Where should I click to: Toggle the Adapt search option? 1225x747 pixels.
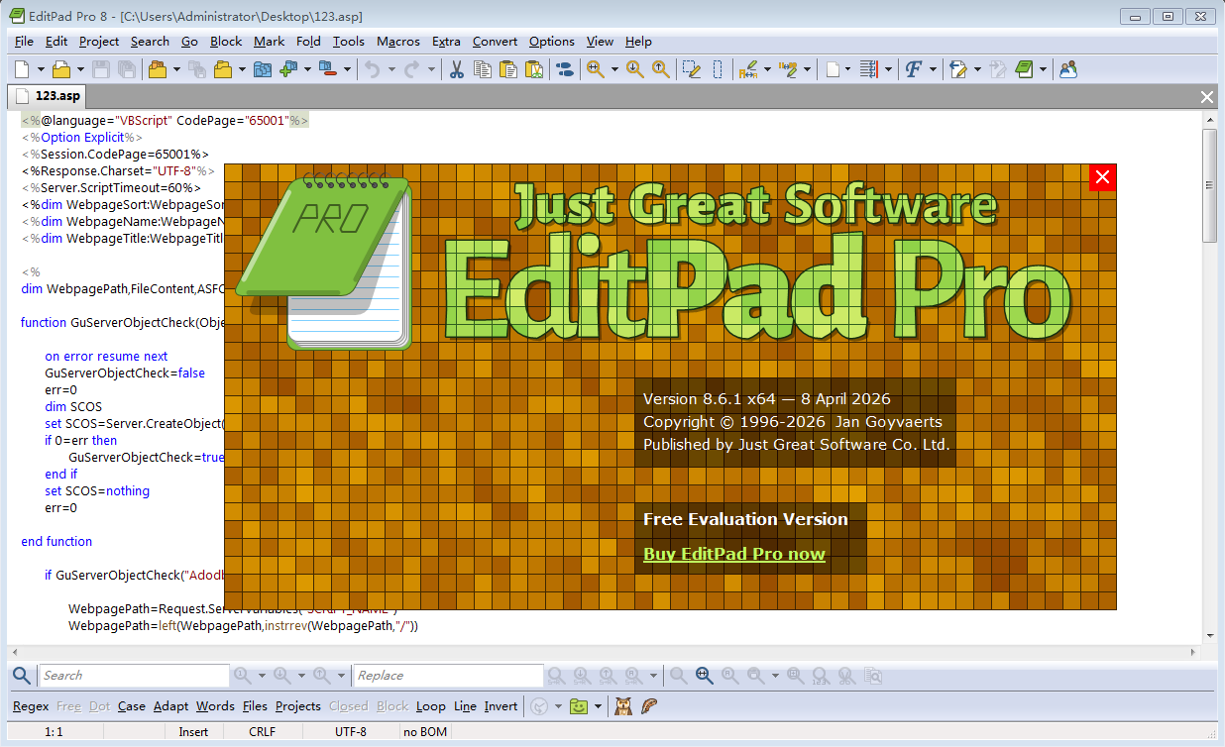coord(170,706)
